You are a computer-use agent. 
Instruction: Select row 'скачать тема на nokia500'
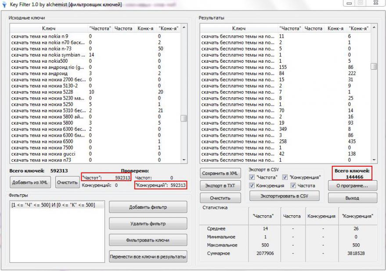tap(95, 61)
